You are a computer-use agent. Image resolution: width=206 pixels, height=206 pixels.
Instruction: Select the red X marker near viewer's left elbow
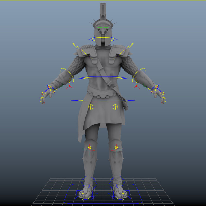pyautogui.click(x=69, y=85)
